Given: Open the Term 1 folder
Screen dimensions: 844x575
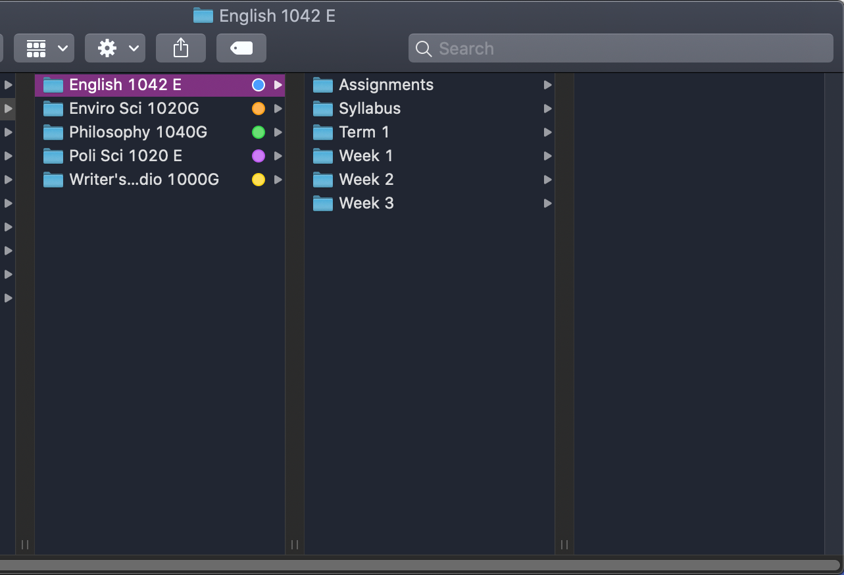Looking at the screenshot, I should click(430, 132).
